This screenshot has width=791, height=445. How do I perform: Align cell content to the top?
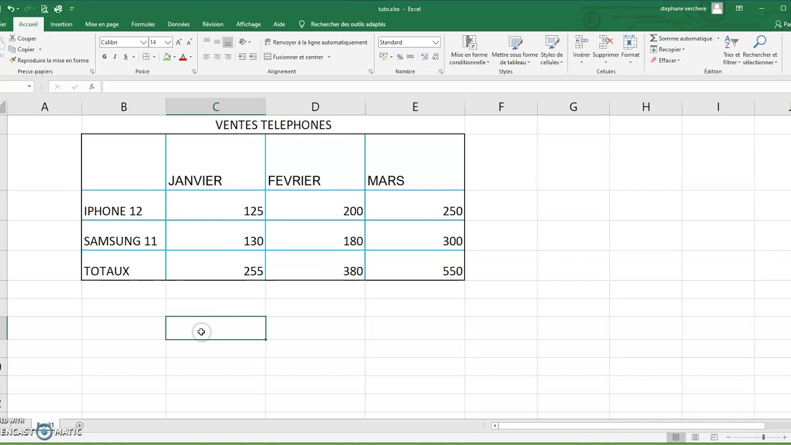206,42
